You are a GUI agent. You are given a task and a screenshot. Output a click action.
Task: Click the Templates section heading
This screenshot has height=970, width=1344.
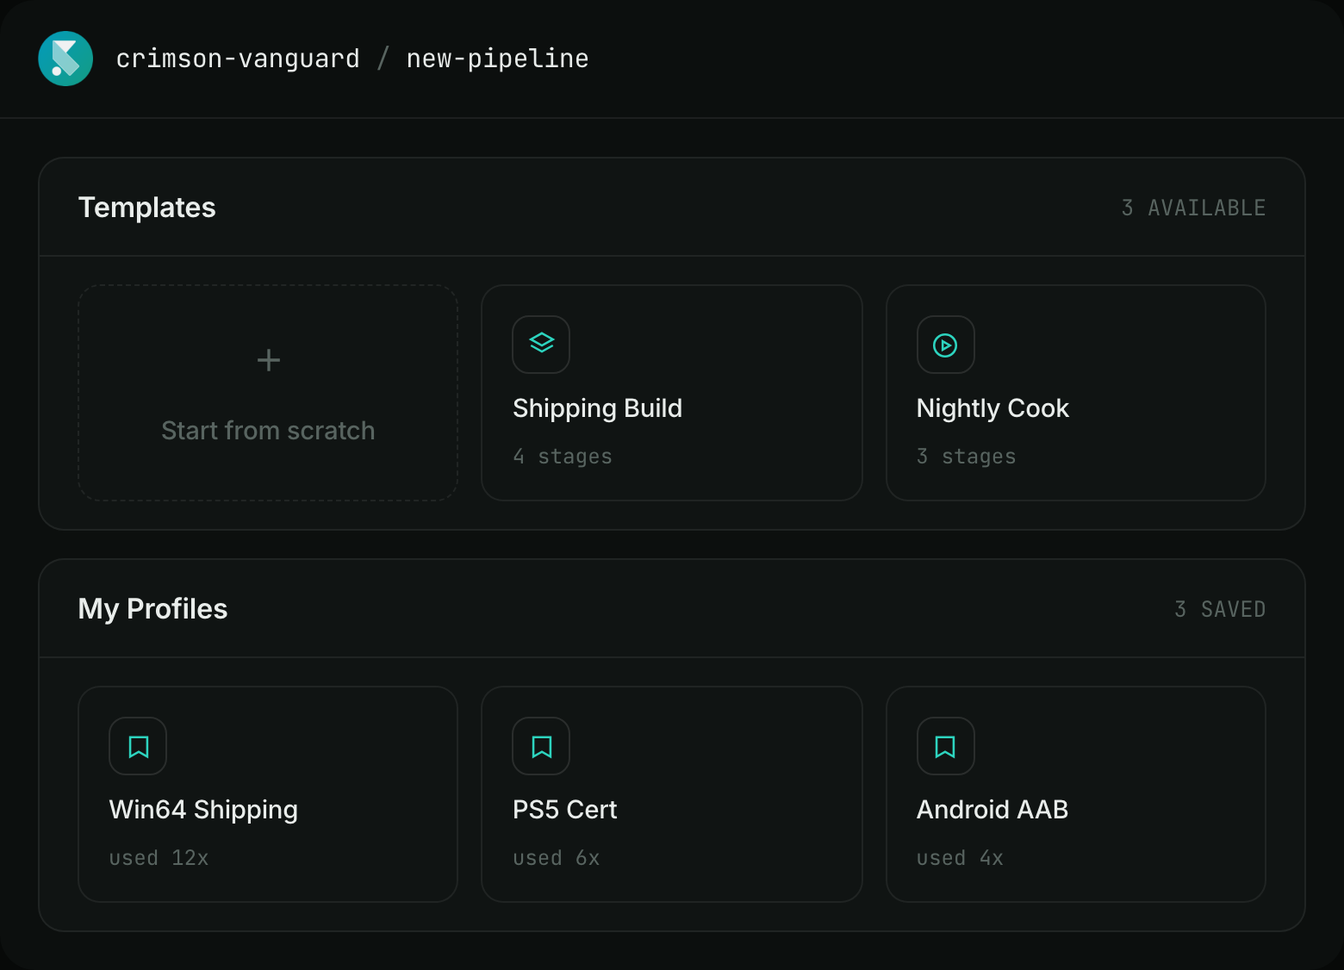147,208
